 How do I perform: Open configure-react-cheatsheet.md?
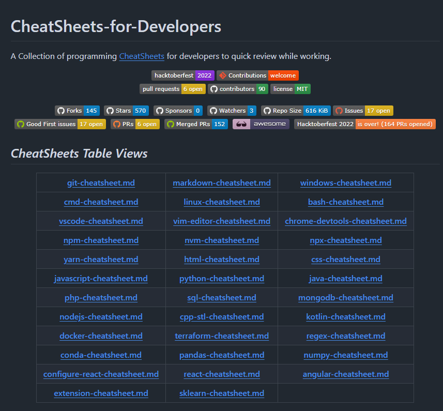[101, 374]
